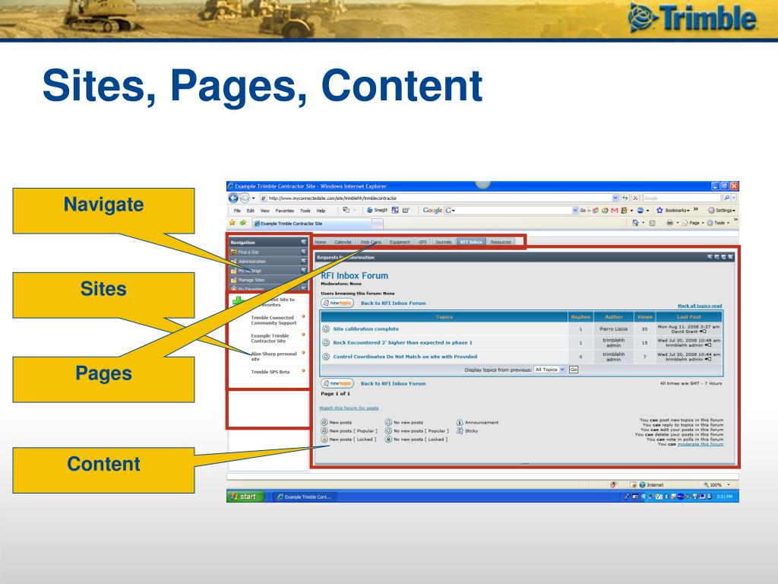The width and height of the screenshot is (778, 584).
Task: Click Watch this forum for posts link
Action: pyautogui.click(x=349, y=408)
